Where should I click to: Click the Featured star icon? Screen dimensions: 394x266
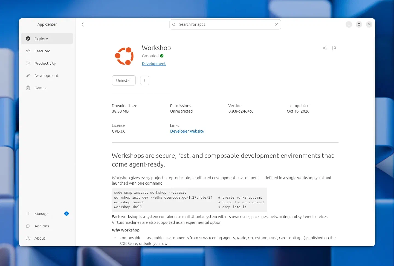point(28,51)
